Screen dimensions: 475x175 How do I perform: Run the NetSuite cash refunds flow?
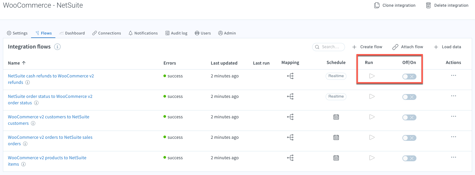pyautogui.click(x=372, y=76)
